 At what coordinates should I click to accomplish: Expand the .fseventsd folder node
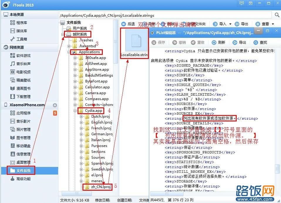pos(69,46)
